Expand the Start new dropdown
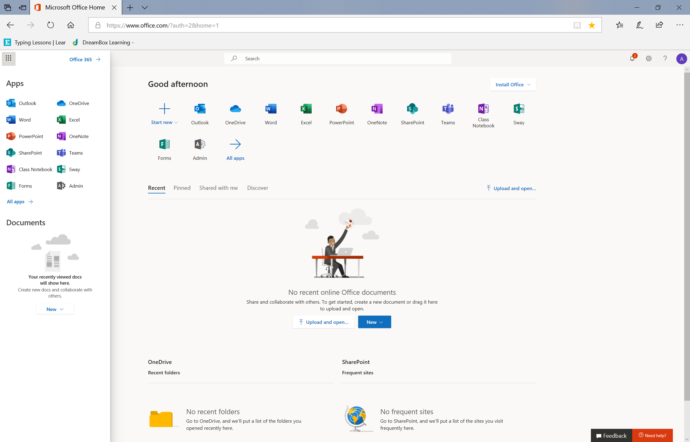Image resolution: width=690 pixels, height=442 pixels. point(165,122)
